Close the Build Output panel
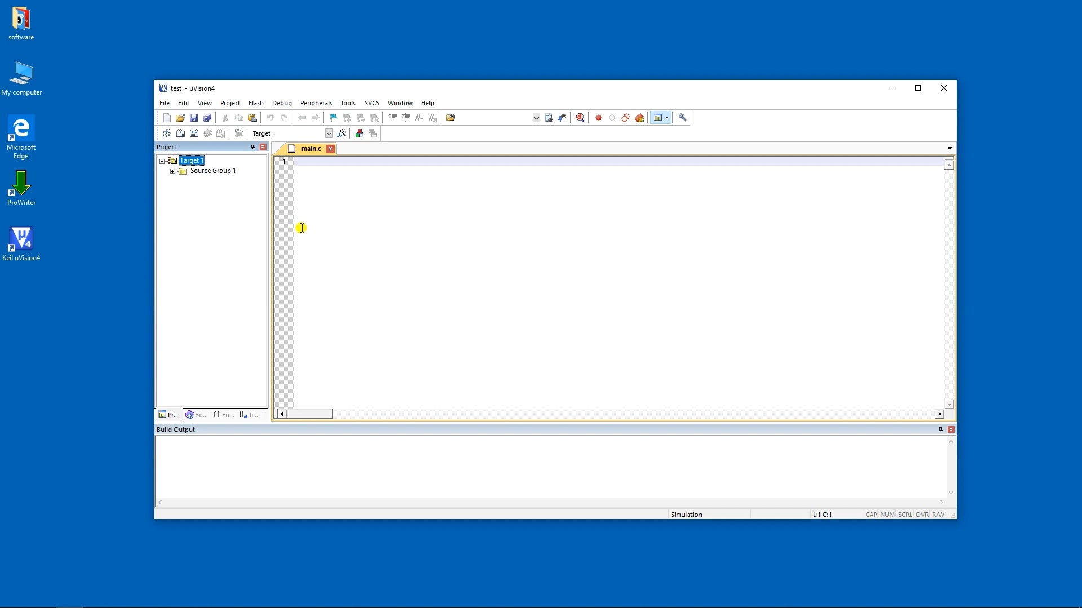Viewport: 1082px width, 608px height. pos(951,430)
